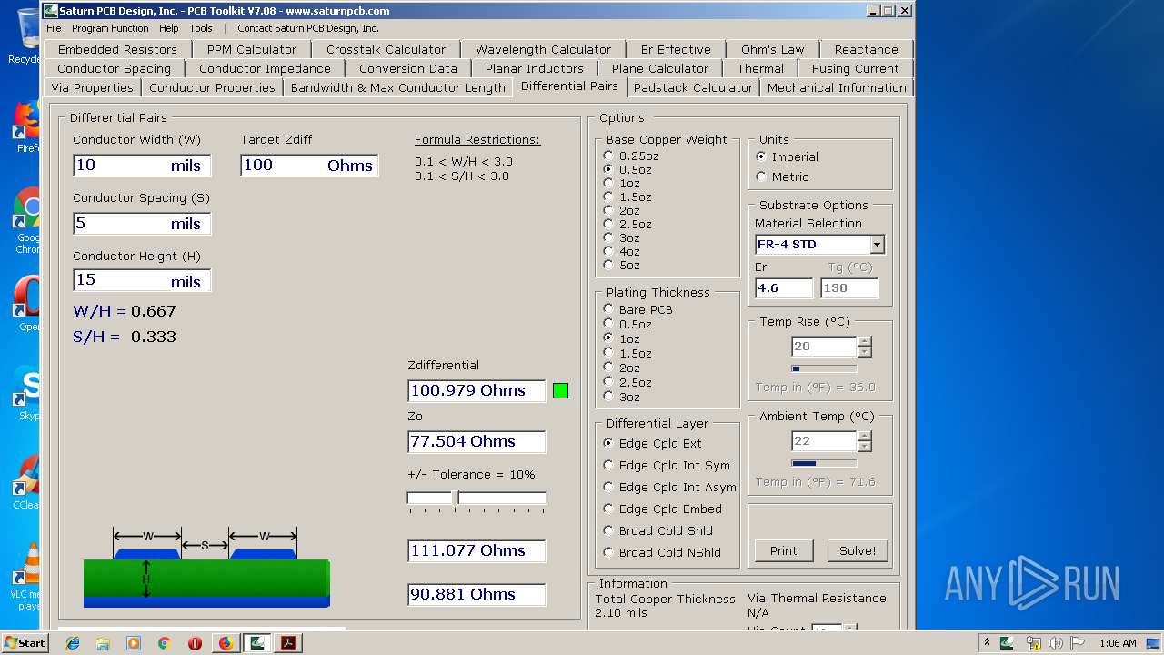
Task: Launch the media player taskbar icon
Action: click(x=134, y=643)
